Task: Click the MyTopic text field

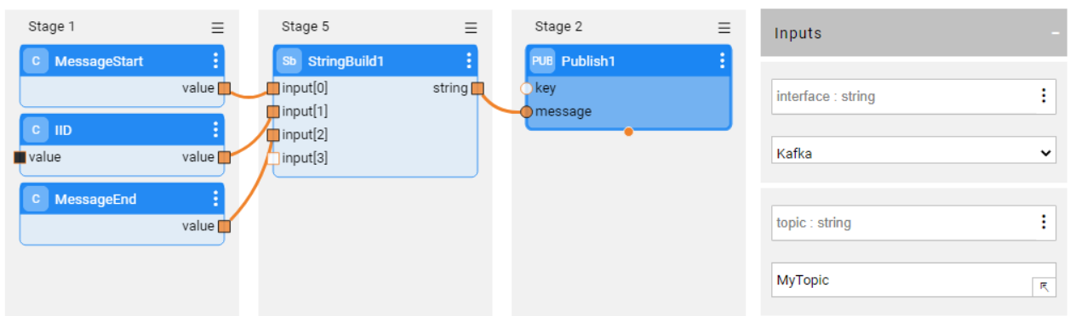Action: [901, 280]
